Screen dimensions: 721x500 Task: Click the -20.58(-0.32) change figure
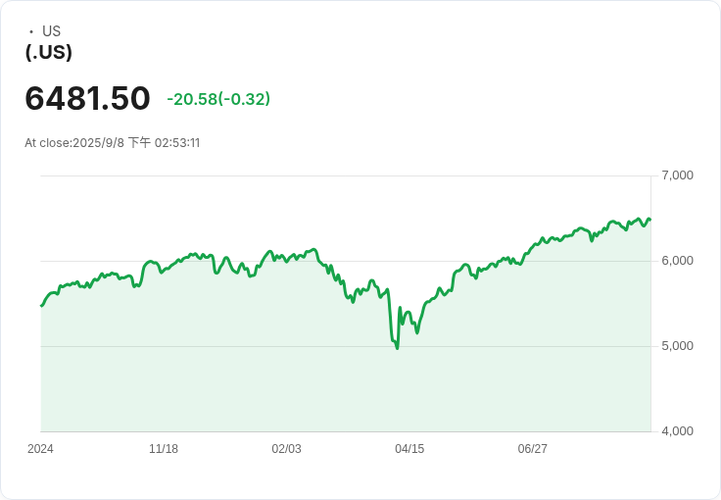(218, 99)
